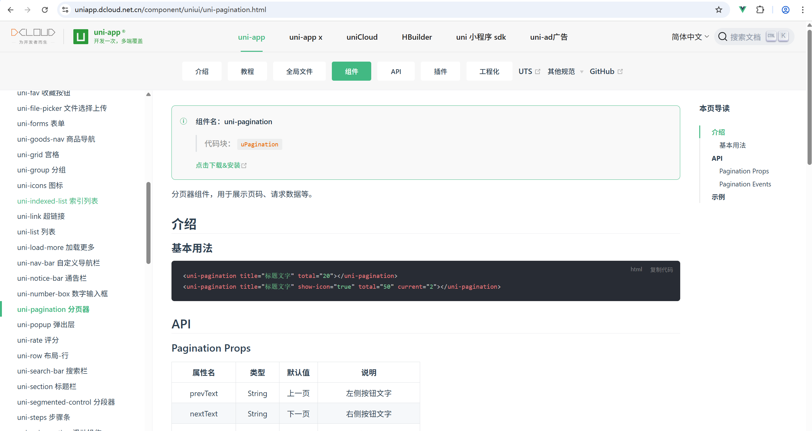The height and width of the screenshot is (431, 812).
Task: Expand the 其他规范 dropdown menu
Action: 565,71
